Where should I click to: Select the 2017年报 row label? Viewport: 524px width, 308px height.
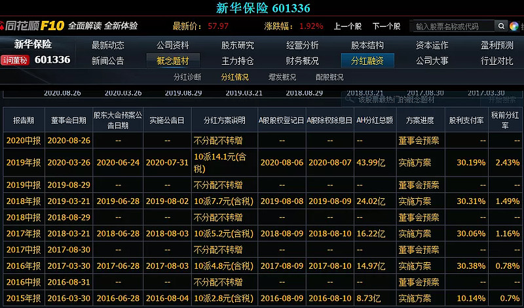click(24, 233)
